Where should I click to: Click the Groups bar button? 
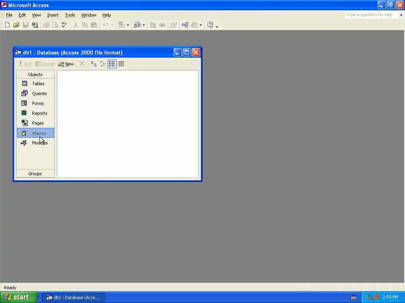[35, 174]
